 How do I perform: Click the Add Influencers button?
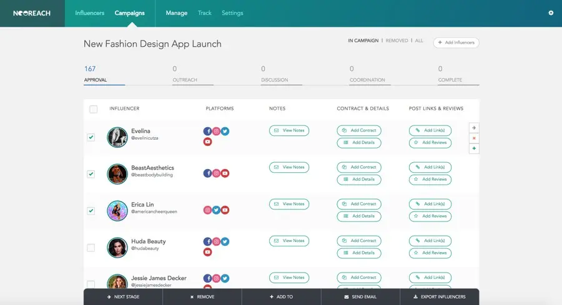click(456, 42)
